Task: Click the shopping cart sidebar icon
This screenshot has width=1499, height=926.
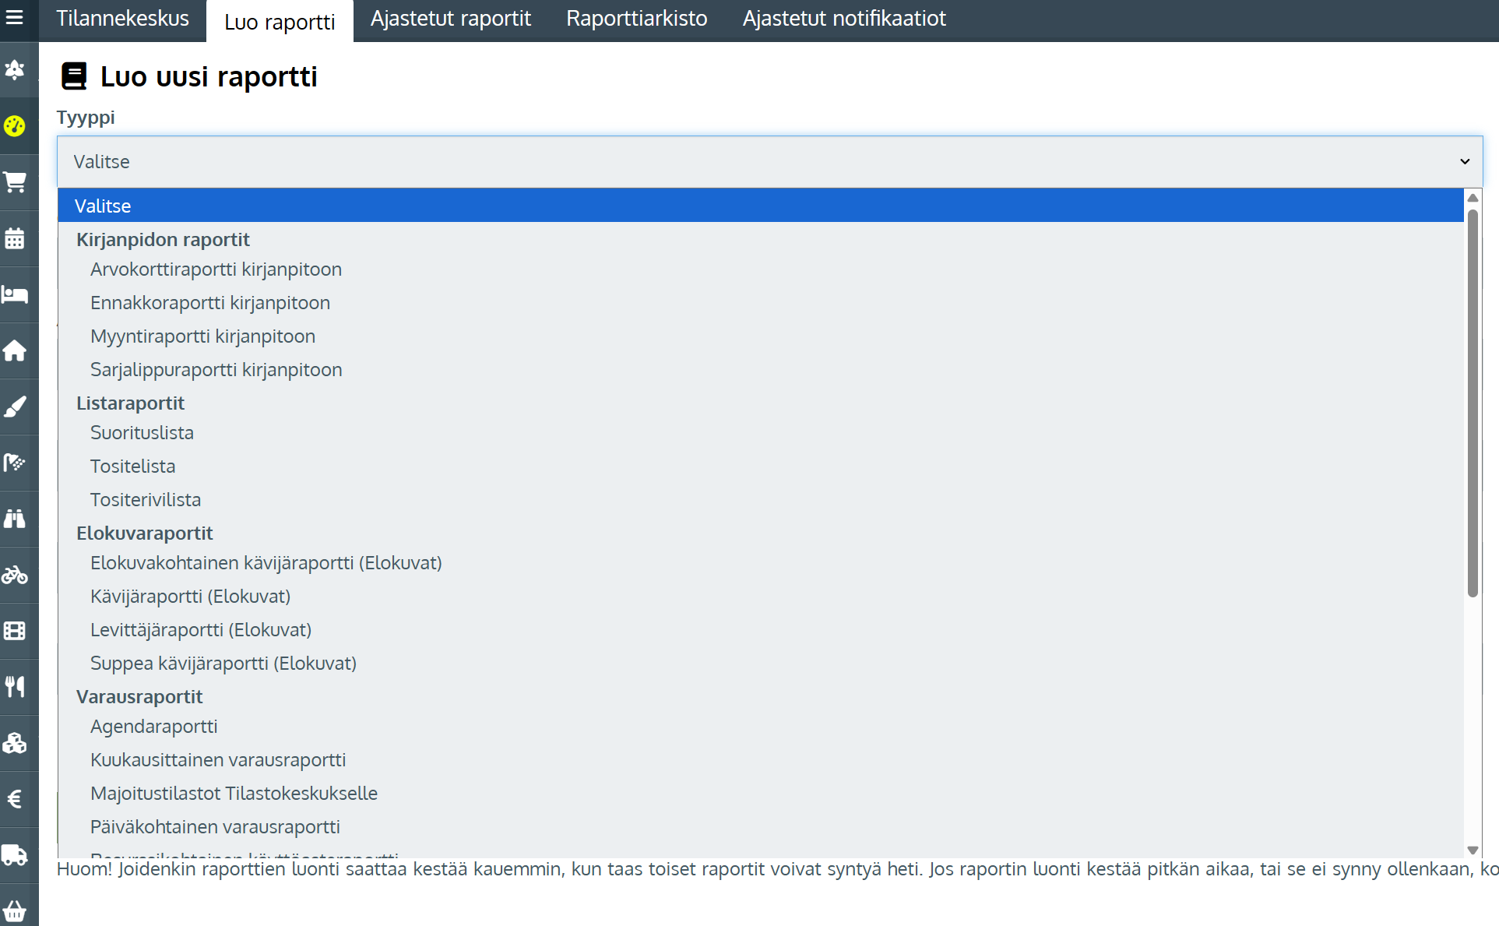Action: (15, 182)
